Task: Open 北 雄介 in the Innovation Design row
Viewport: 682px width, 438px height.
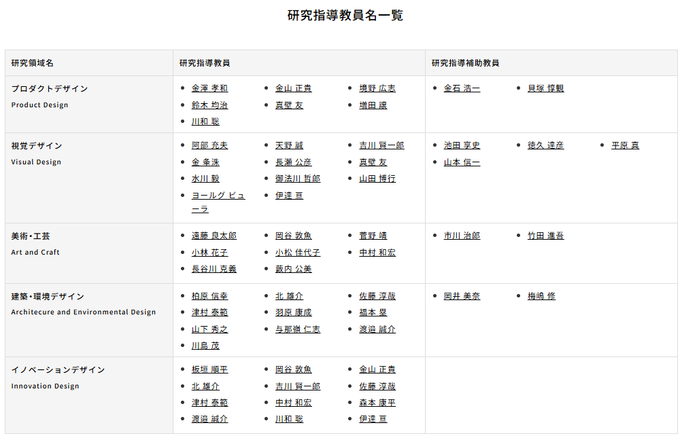Action: pos(205,386)
